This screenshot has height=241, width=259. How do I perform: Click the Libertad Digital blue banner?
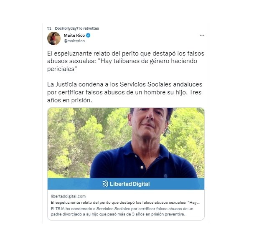coord(126,184)
